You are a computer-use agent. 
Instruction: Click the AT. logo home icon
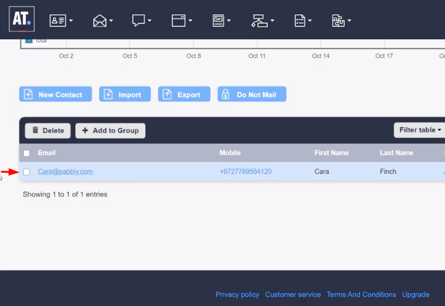point(21,19)
